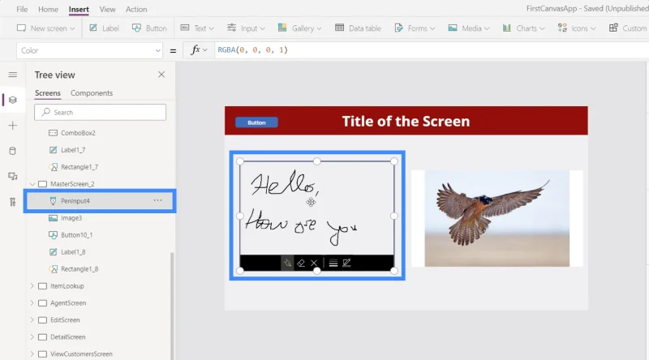This screenshot has height=360, width=649.
Task: Select the Title of the Screen label
Action: tap(406, 122)
